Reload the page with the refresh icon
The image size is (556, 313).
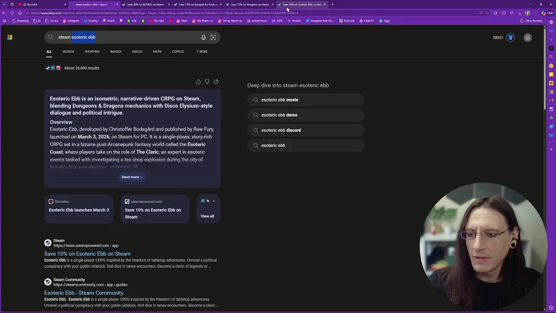12,13
